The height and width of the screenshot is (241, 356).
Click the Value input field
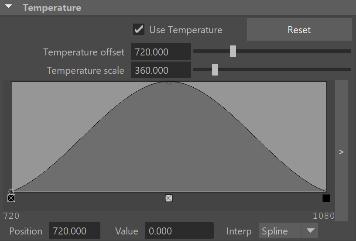click(x=179, y=231)
